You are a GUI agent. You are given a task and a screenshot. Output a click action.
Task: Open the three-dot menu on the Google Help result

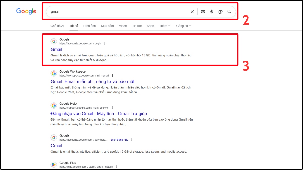(112, 107)
